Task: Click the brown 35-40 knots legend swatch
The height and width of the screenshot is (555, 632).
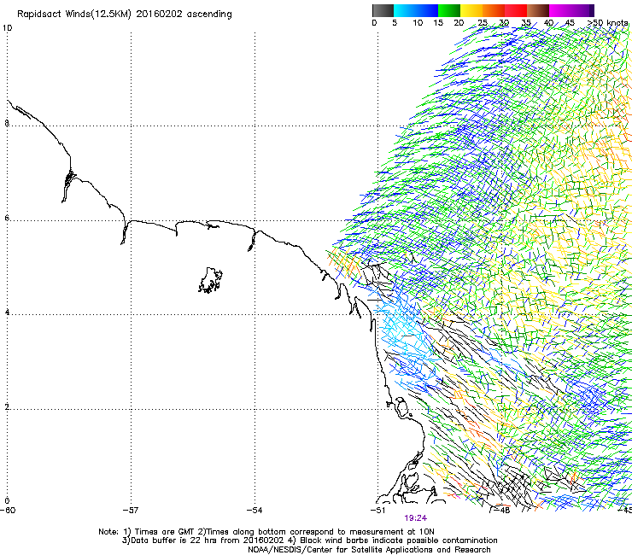Action: coord(538,10)
